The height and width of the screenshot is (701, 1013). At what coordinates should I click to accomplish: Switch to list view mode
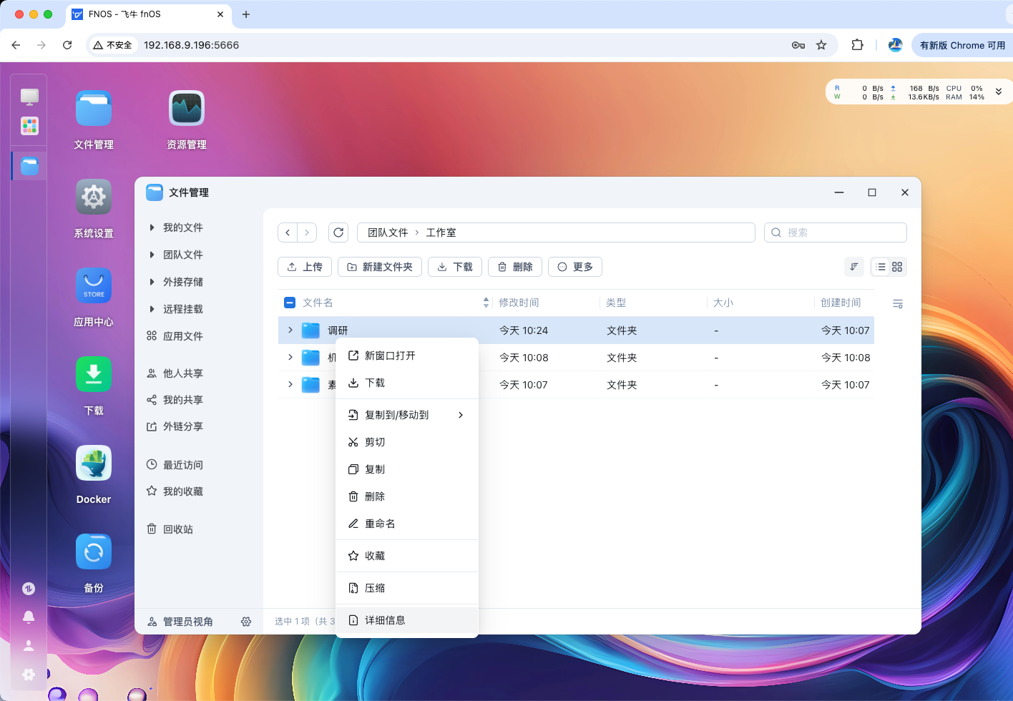point(881,267)
